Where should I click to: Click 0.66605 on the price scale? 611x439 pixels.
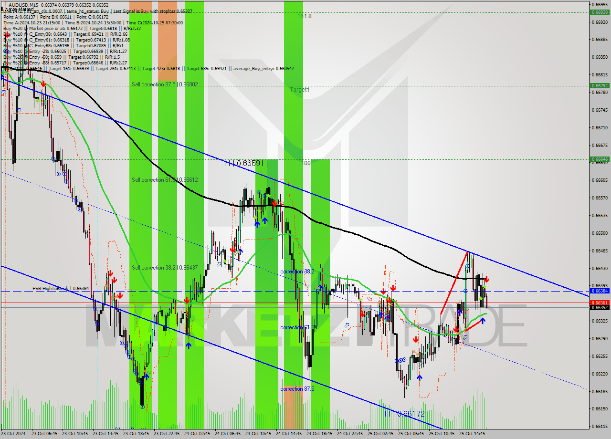tap(599, 180)
